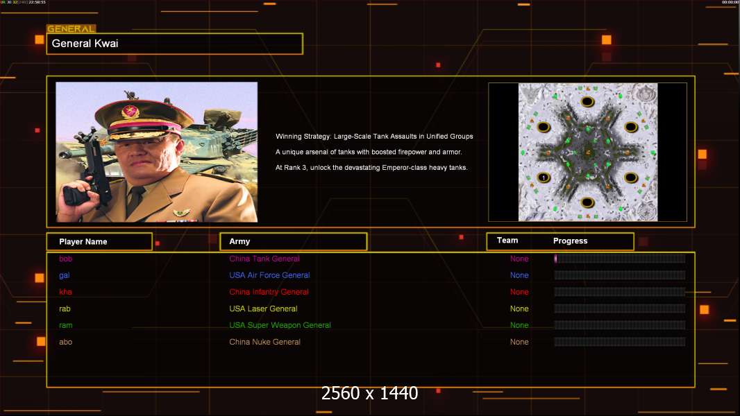Click abo's loading progress bar
This screenshot has height=416, width=740.
tap(620, 342)
